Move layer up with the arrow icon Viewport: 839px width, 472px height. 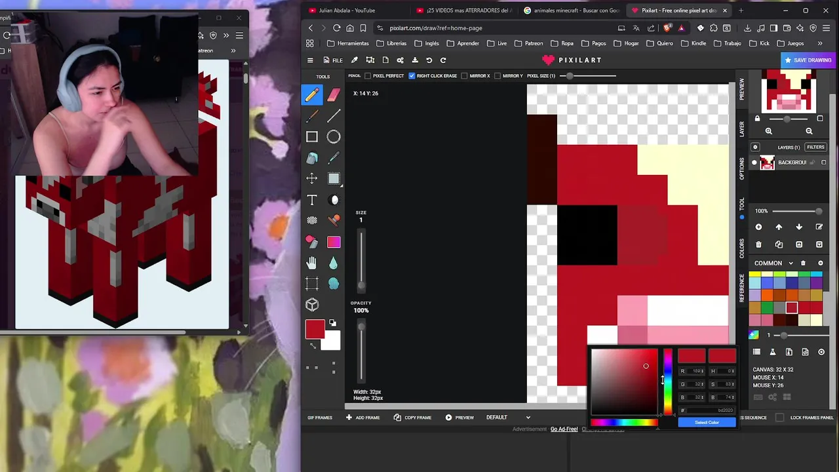779,227
